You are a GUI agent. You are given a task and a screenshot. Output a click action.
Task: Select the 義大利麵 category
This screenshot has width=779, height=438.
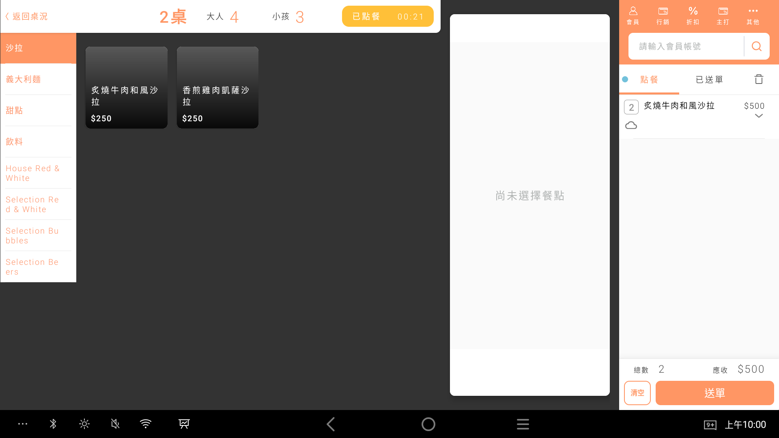pos(24,79)
